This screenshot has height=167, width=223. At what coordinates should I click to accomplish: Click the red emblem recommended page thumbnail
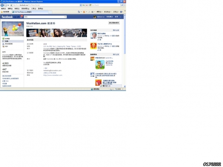93,46
